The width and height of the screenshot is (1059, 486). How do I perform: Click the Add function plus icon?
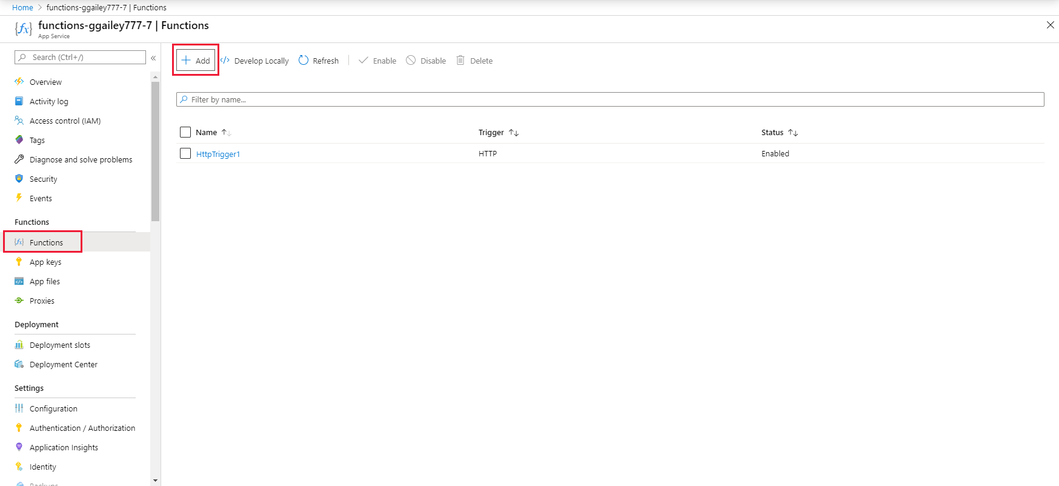click(186, 60)
